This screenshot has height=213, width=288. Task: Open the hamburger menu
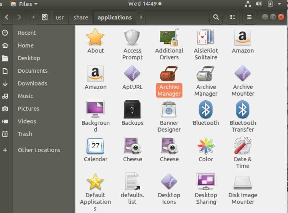[x=249, y=17]
